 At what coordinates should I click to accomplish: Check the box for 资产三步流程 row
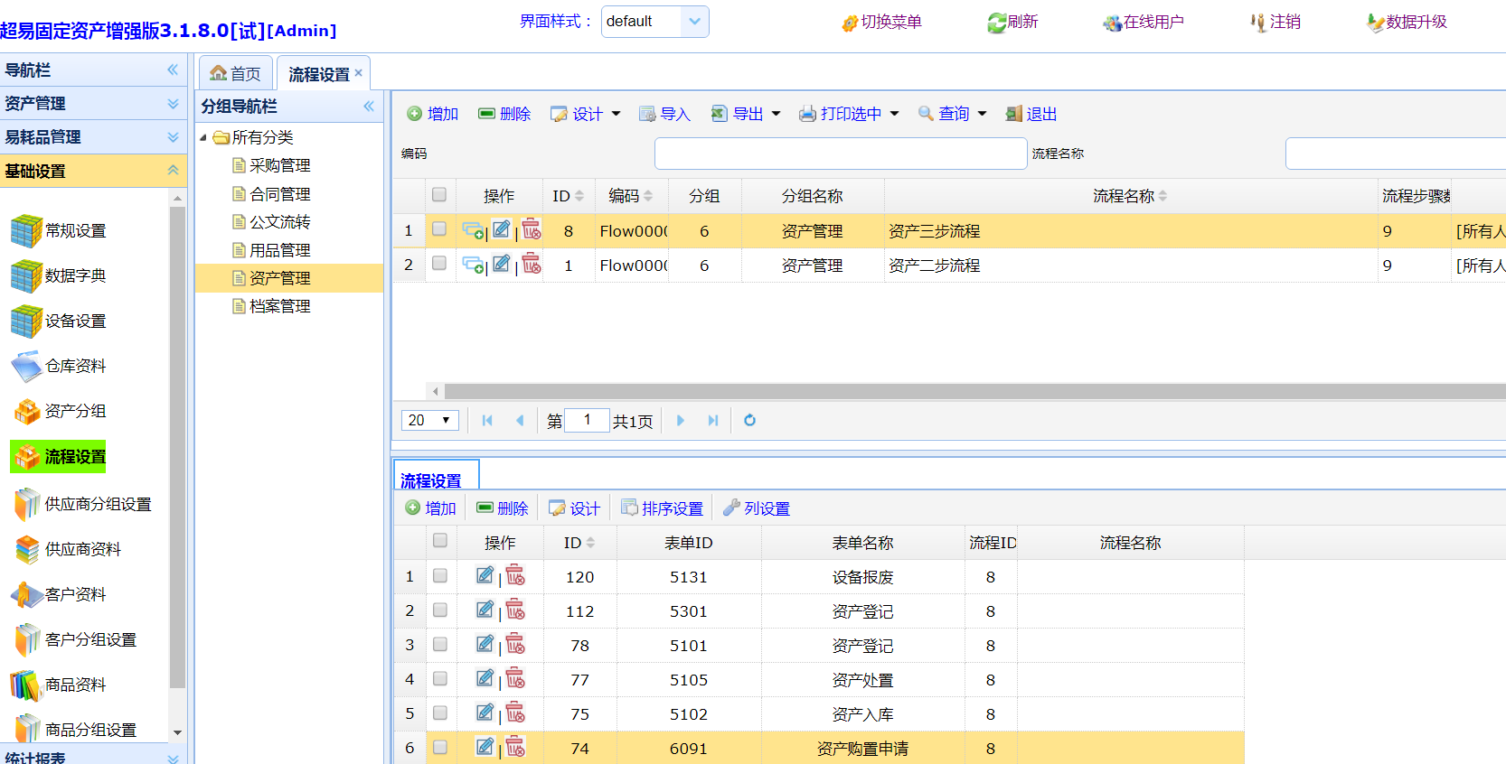coord(439,229)
